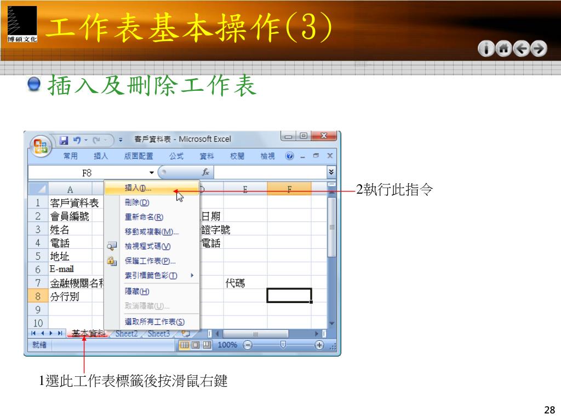Click the Save icon in quick access toolbar
Screen dimensions: 561x420
[64, 140]
